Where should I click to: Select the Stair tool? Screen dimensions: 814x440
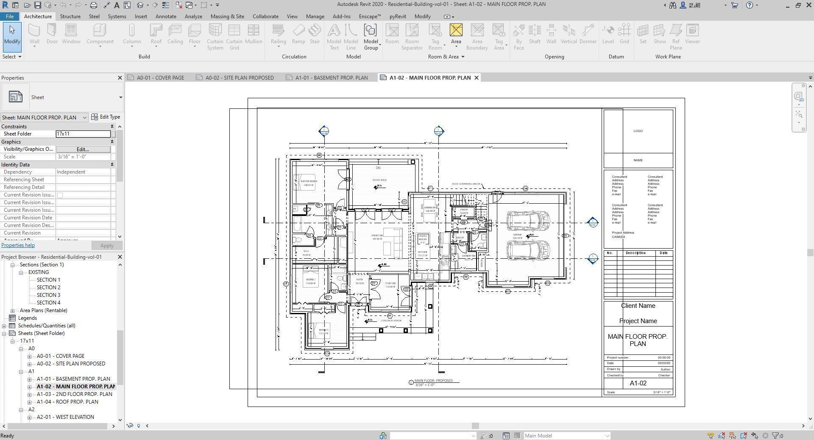click(315, 34)
